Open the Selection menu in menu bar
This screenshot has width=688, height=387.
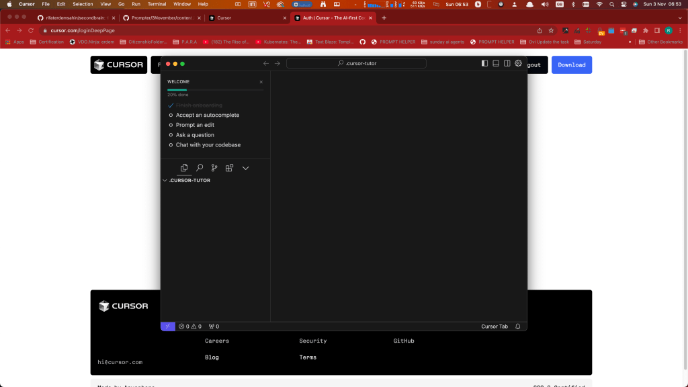point(83,4)
